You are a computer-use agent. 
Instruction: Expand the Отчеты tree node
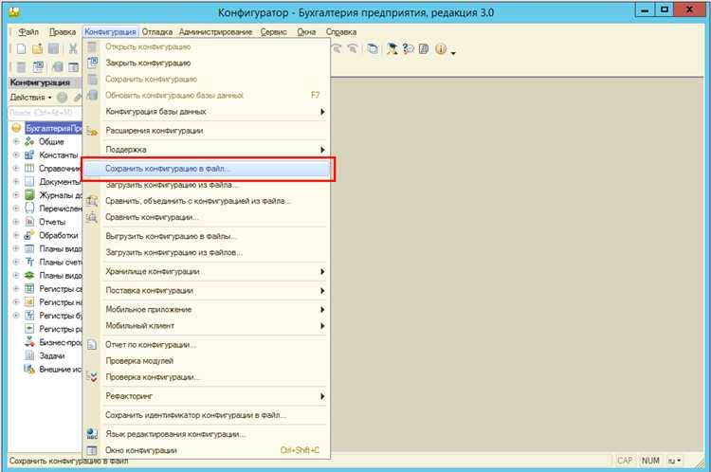16,222
